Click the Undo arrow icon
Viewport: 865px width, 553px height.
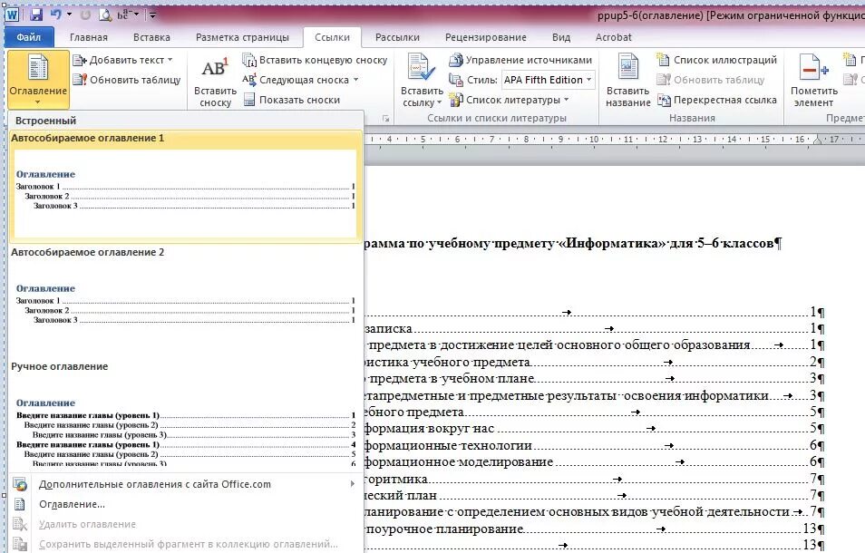(x=56, y=15)
